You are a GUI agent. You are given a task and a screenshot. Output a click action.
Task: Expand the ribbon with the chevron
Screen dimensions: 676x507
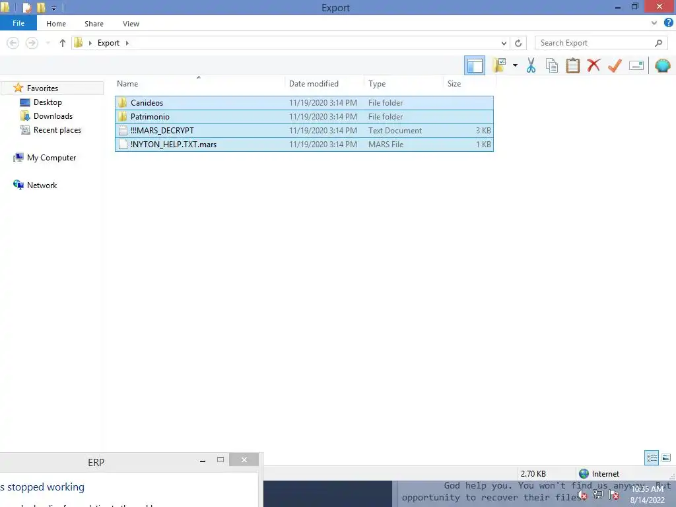(654, 23)
